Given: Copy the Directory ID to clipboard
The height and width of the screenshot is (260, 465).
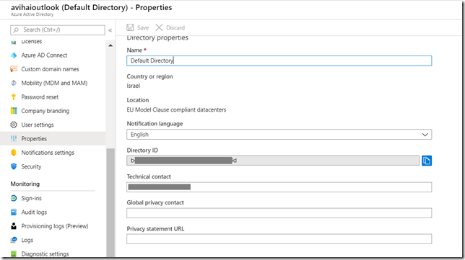Looking at the screenshot, I should pos(427,161).
